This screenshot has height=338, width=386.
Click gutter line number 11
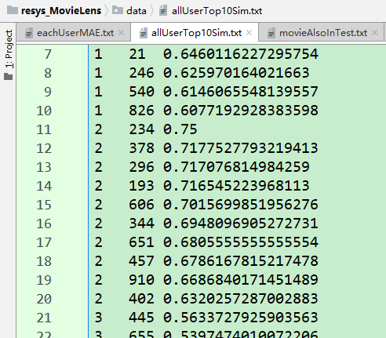coord(44,129)
